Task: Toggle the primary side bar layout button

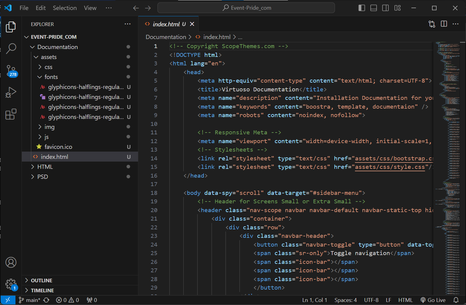Action: click(x=362, y=8)
